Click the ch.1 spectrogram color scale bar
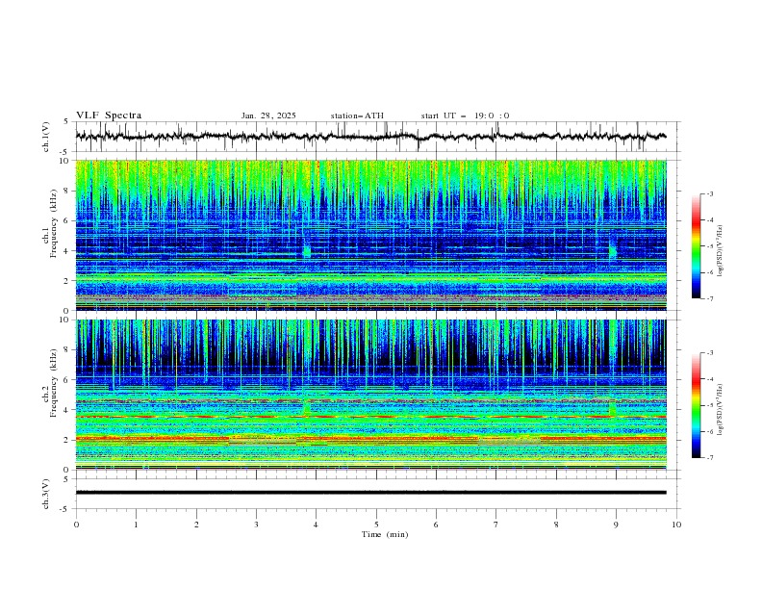 696,246
